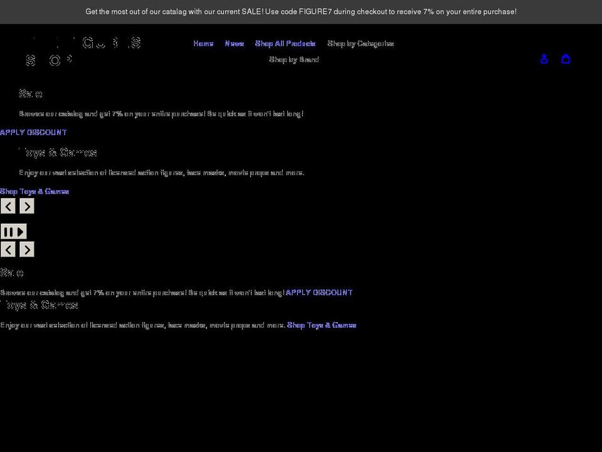Viewport: 602px width, 452px height.
Task: Go to the Home menu link
Action: [203, 43]
